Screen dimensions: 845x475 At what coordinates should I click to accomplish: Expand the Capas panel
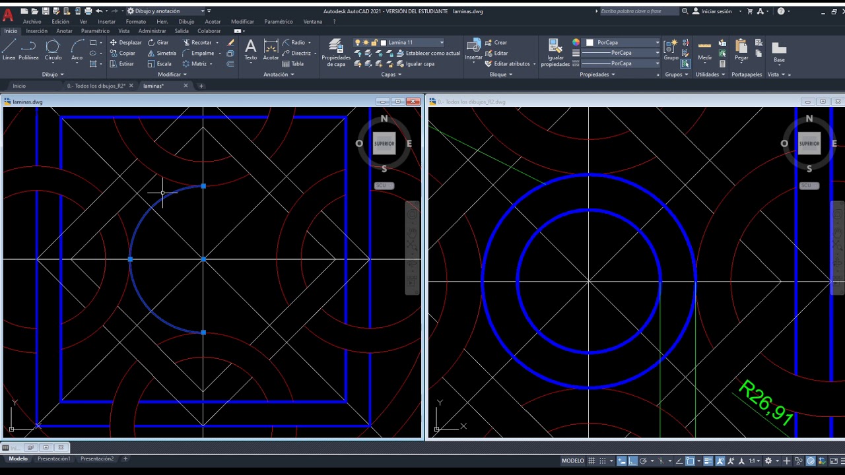(x=391, y=75)
